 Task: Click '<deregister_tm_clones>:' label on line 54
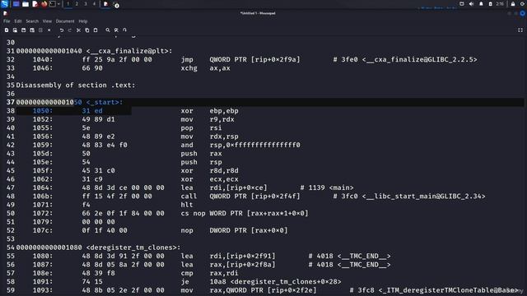133,247
